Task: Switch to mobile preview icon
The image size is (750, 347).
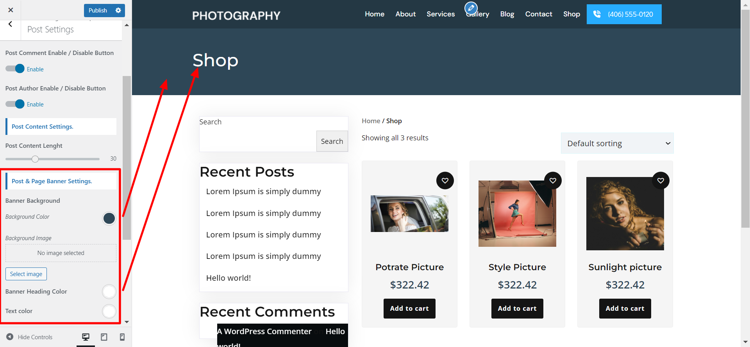Action: [122, 337]
